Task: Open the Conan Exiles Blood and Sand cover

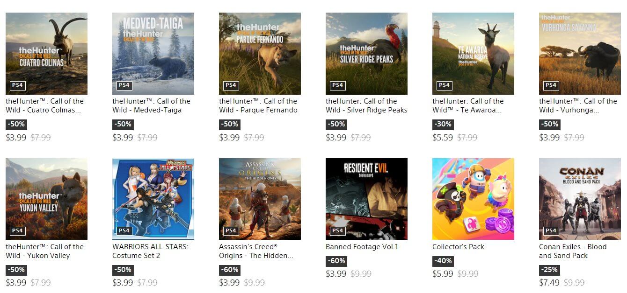Action: tap(580, 199)
